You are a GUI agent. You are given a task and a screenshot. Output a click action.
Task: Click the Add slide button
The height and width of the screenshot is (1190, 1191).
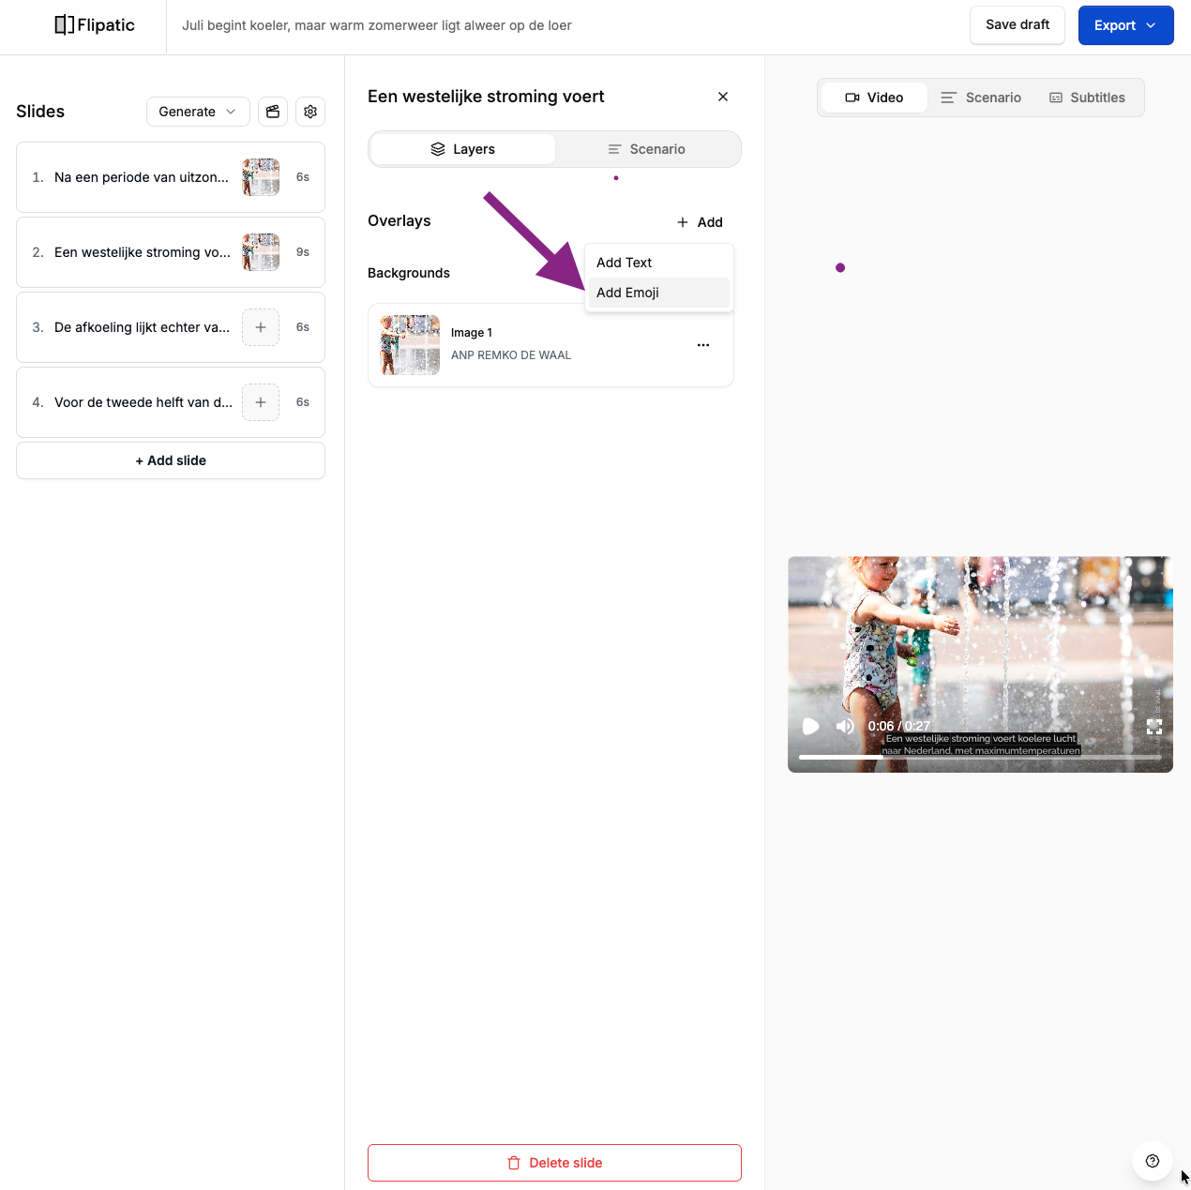click(x=171, y=460)
